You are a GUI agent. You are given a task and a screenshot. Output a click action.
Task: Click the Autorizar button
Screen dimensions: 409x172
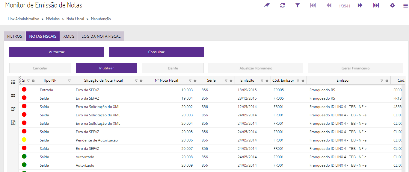pyautogui.click(x=57, y=52)
